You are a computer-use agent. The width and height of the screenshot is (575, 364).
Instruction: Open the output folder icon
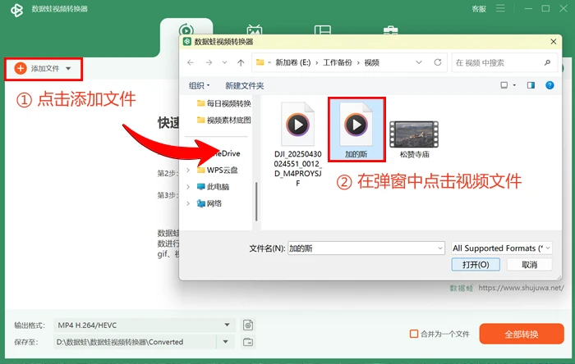pyautogui.click(x=248, y=342)
